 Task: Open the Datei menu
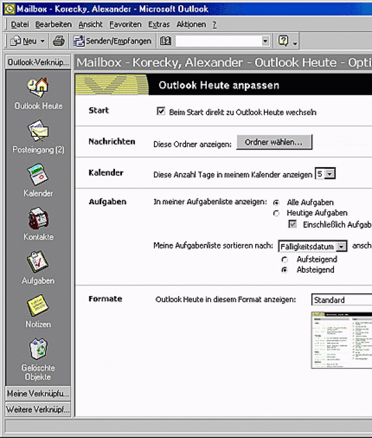point(19,25)
